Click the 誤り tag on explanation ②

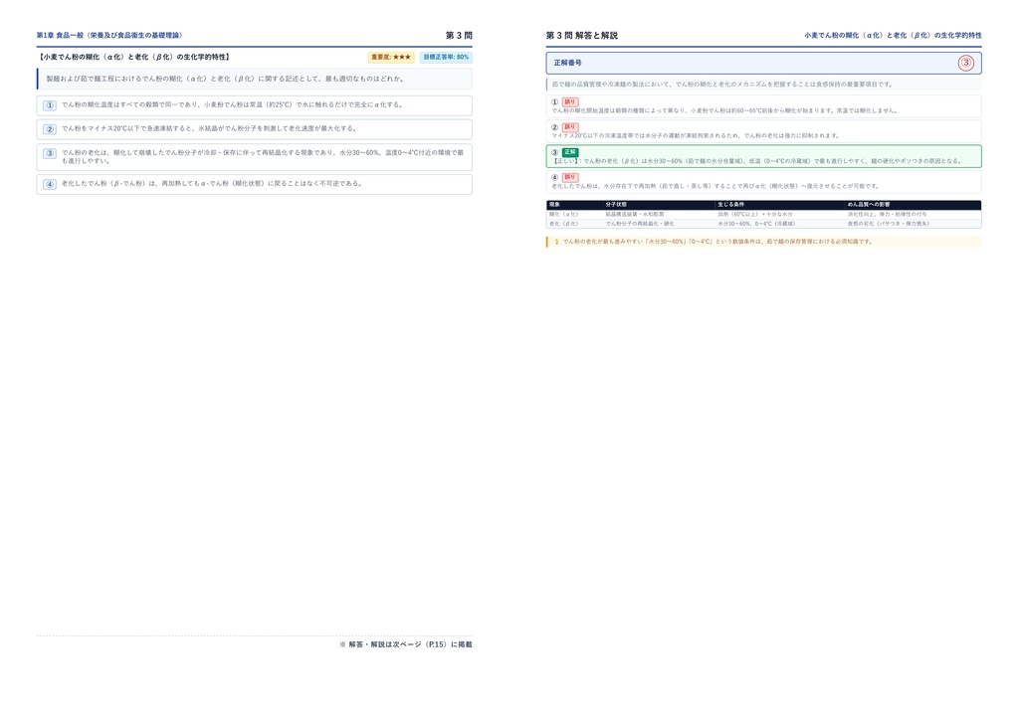[570, 127]
